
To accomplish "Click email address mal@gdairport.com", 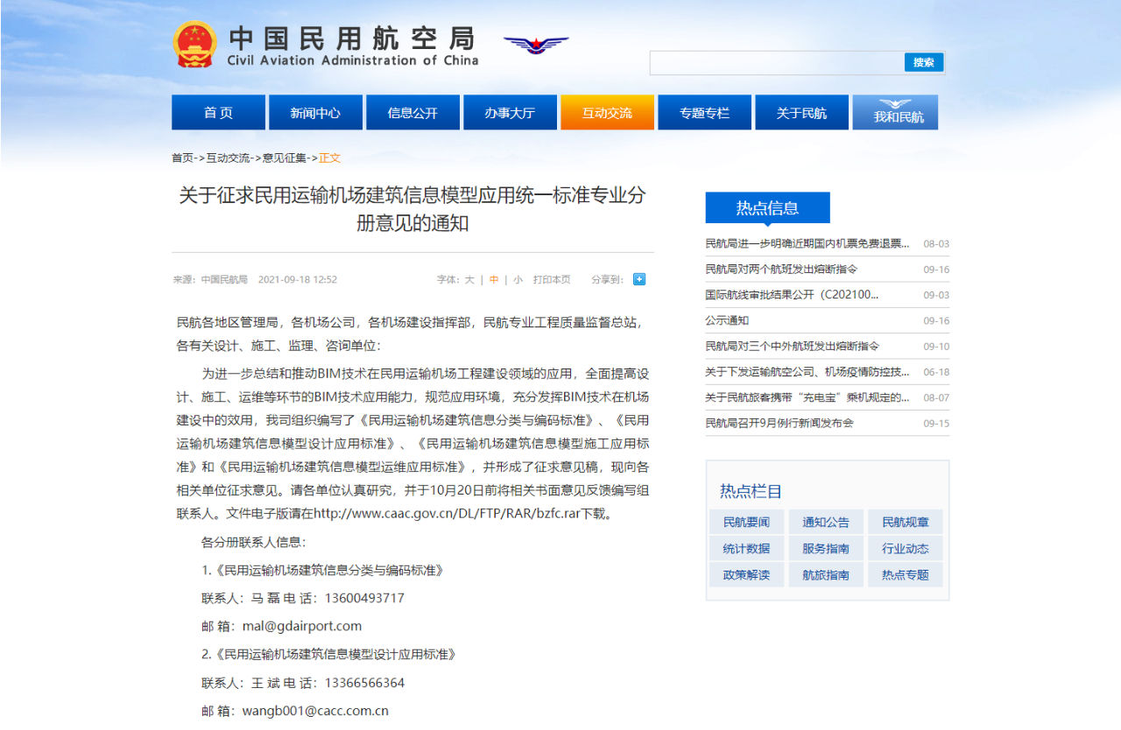I will pyautogui.click(x=302, y=626).
